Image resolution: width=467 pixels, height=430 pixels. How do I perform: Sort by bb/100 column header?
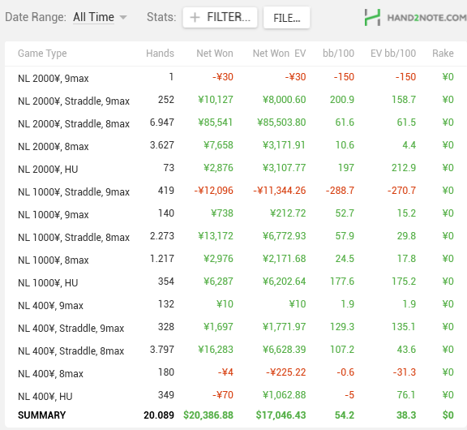pos(338,54)
